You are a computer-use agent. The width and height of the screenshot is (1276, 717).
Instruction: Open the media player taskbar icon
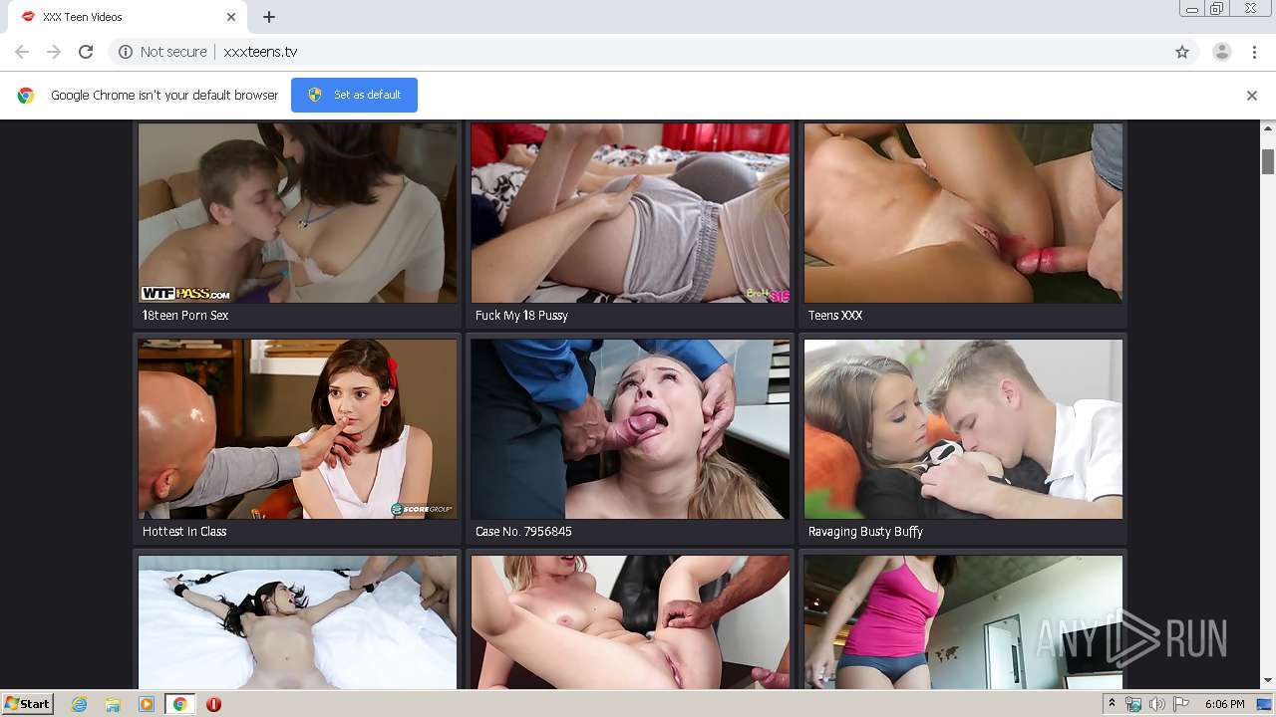pyautogui.click(x=147, y=704)
